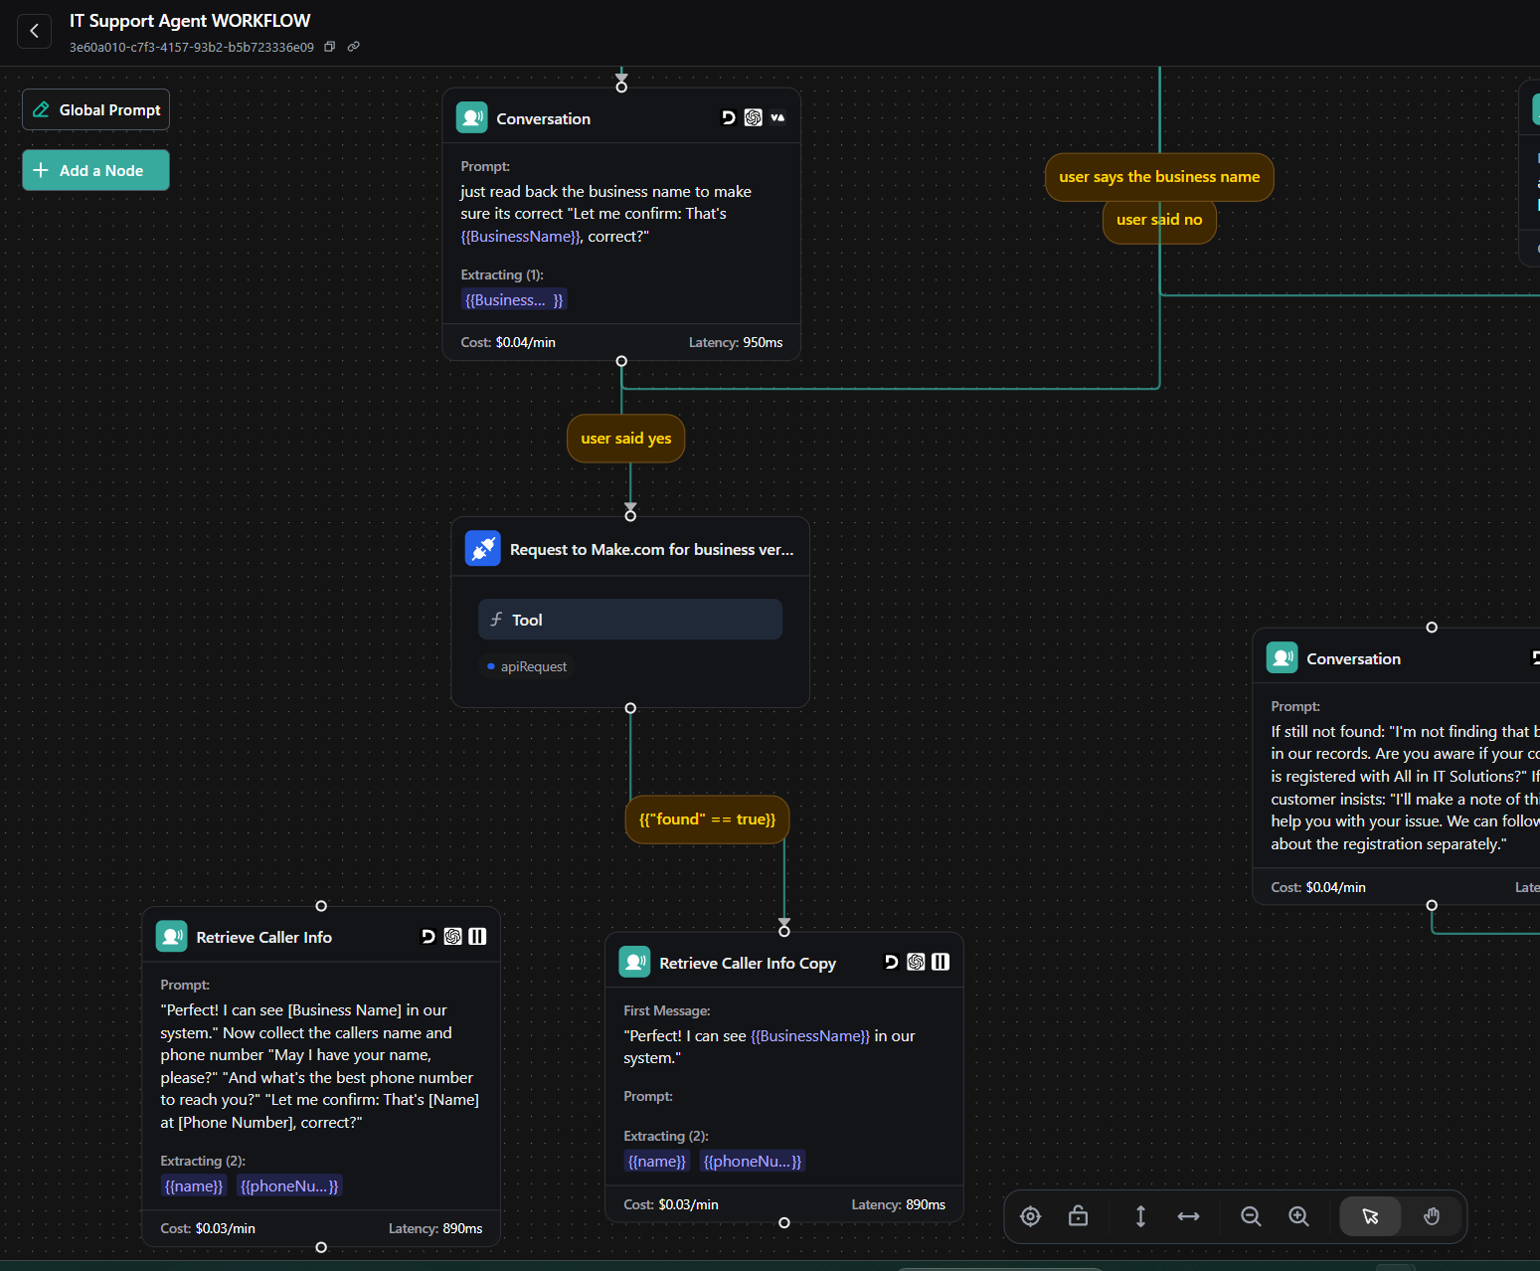
Task: Click the link icon beside the workflow ID
Action: pyautogui.click(x=353, y=46)
